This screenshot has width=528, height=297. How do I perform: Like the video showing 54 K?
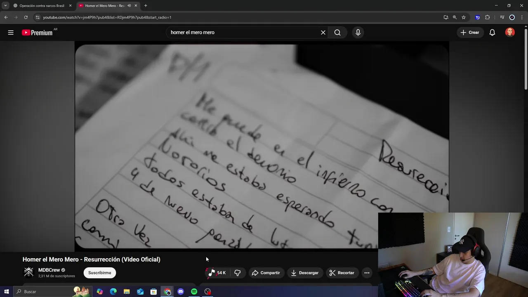pos(217,273)
